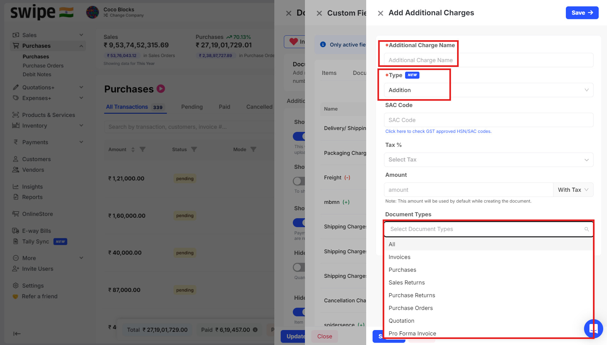Click the Purchases video play icon
Screen dimensions: 607x345
click(x=161, y=89)
